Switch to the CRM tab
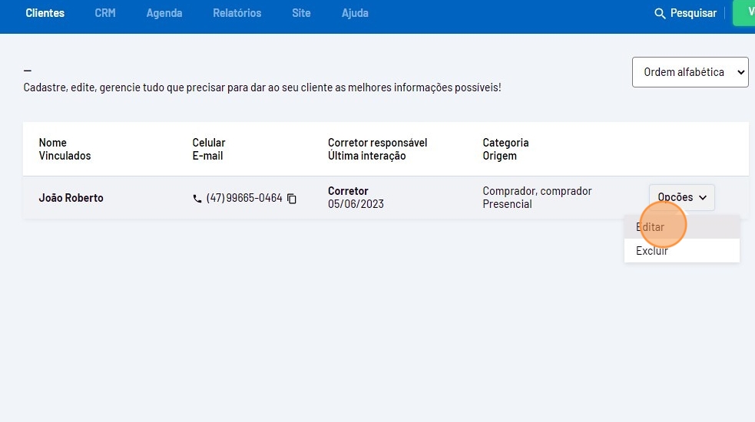 105,13
